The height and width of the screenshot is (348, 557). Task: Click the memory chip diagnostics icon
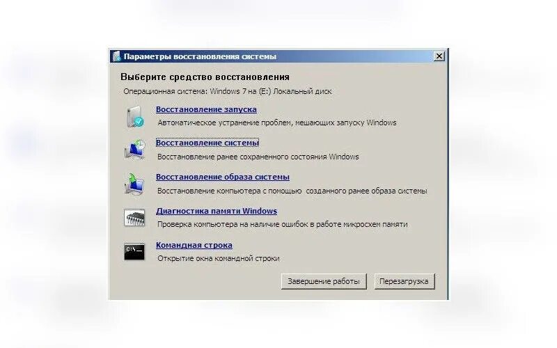[x=134, y=218]
